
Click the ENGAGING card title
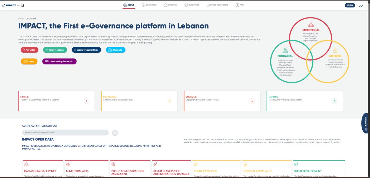[x=191, y=97]
